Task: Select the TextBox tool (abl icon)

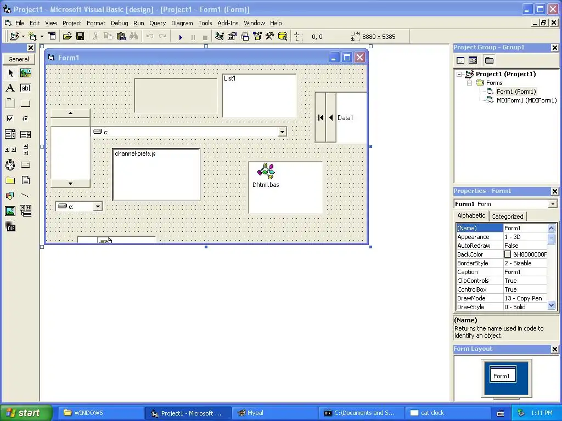Action: (25, 88)
